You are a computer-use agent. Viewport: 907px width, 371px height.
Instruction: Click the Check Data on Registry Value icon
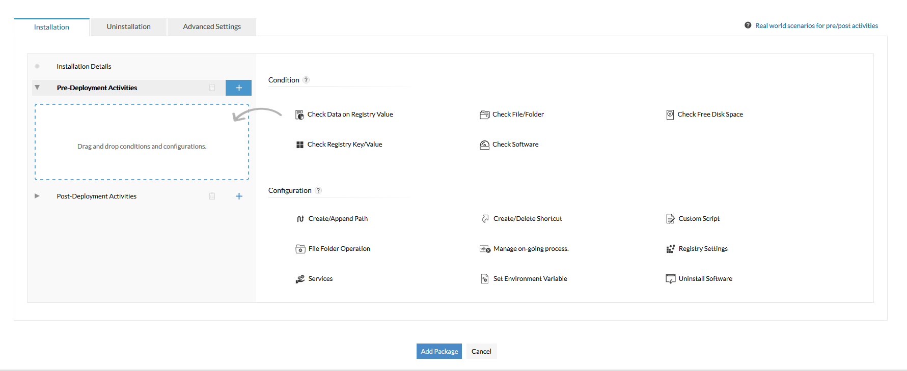[x=299, y=115]
